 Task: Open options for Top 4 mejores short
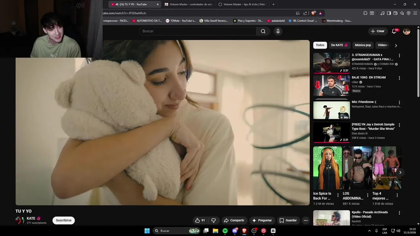point(397,195)
